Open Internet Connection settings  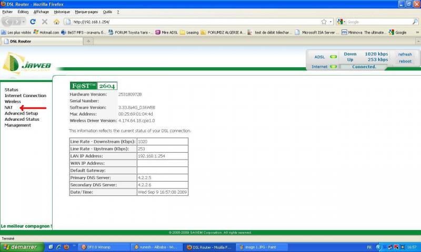tap(25, 96)
